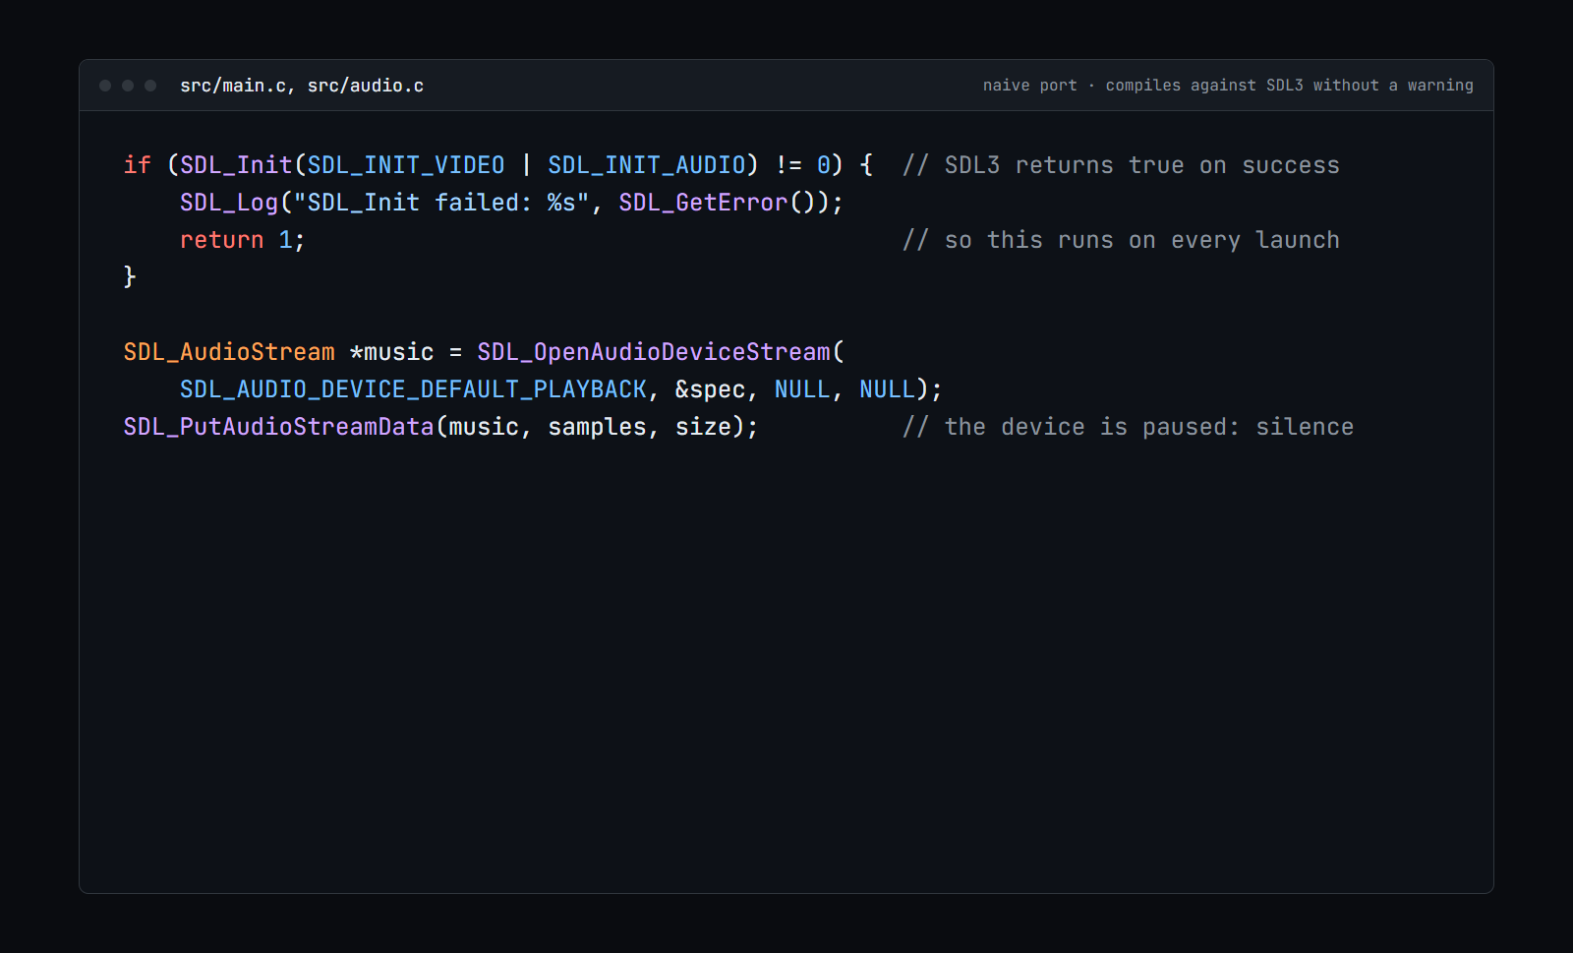Click the comment 'SDL3 returns true on success'
Image resolution: width=1573 pixels, height=953 pixels.
coord(1121,165)
